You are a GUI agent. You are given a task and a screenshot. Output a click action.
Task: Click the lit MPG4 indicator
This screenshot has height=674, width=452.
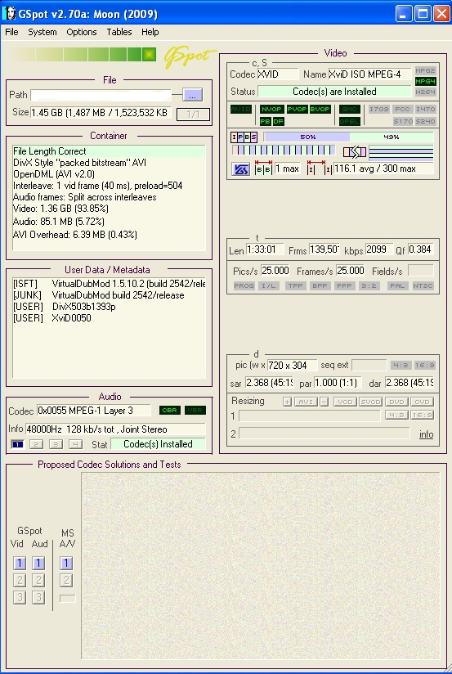tap(425, 81)
